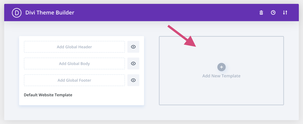Open the history clock icon
The width and height of the screenshot is (303, 124).
pyautogui.click(x=273, y=13)
